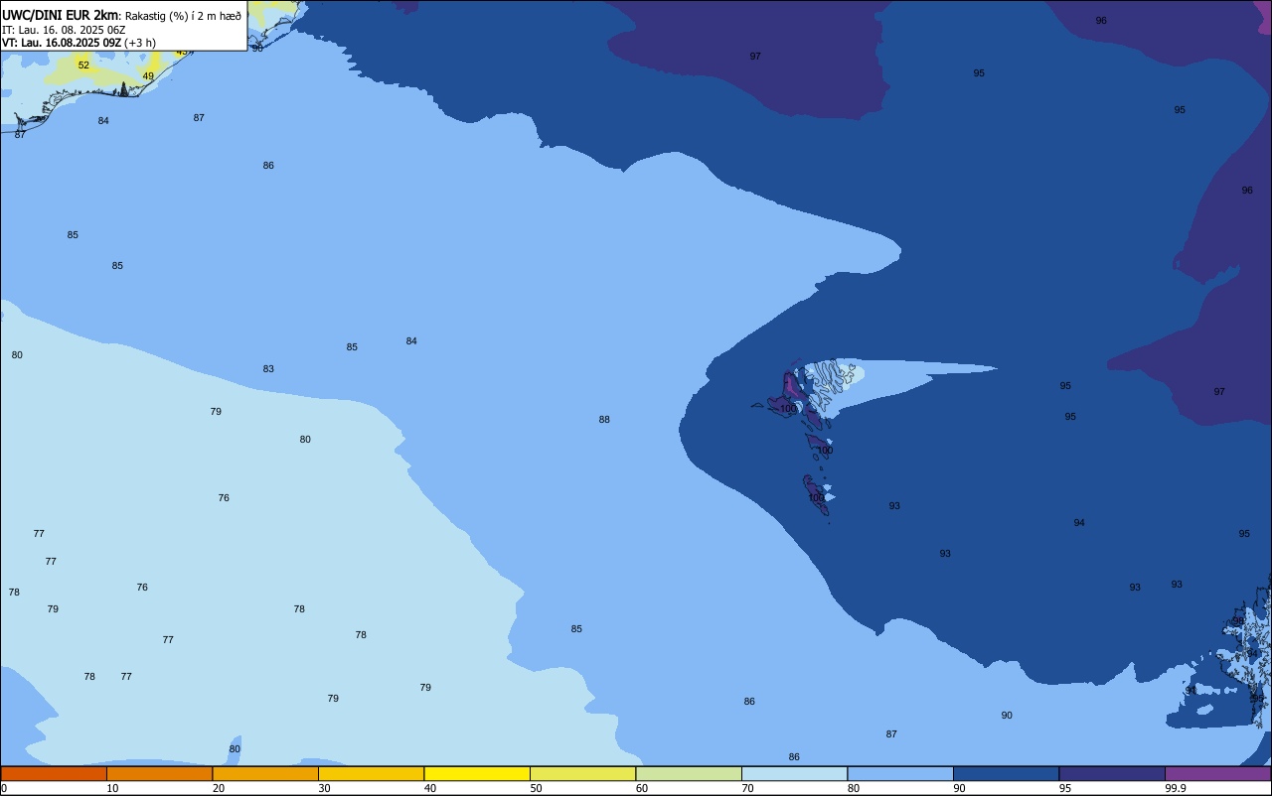This screenshot has height=796, width=1272.
Task: Pick the 50–60 yellow-green legend swatch
Action: (582, 773)
